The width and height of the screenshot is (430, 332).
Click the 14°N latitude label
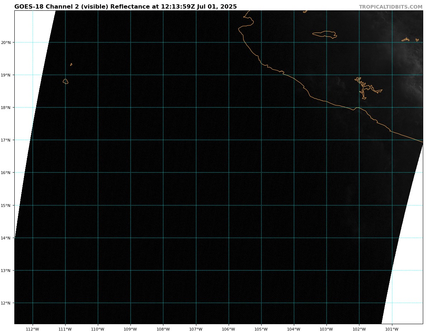click(x=6, y=238)
